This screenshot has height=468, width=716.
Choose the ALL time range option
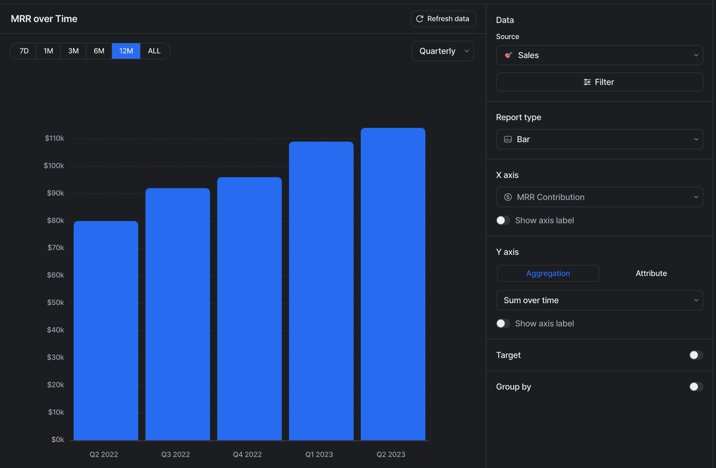[x=154, y=51]
